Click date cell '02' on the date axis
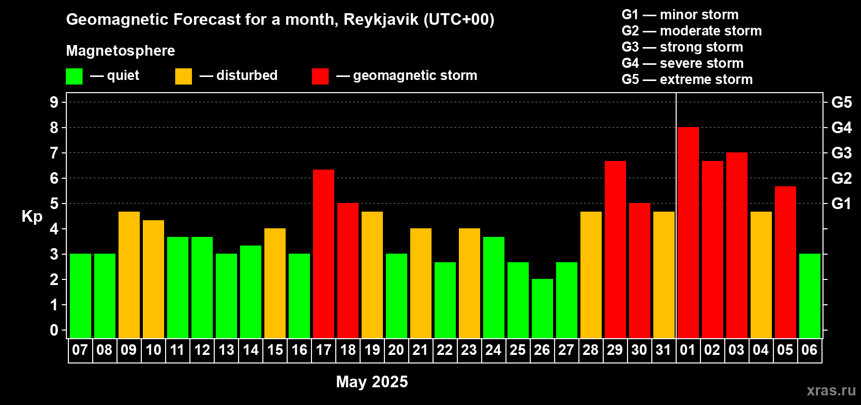 pos(712,350)
